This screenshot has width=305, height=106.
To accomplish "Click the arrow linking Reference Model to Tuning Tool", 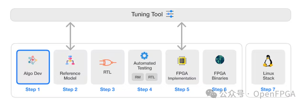I will [70, 36].
